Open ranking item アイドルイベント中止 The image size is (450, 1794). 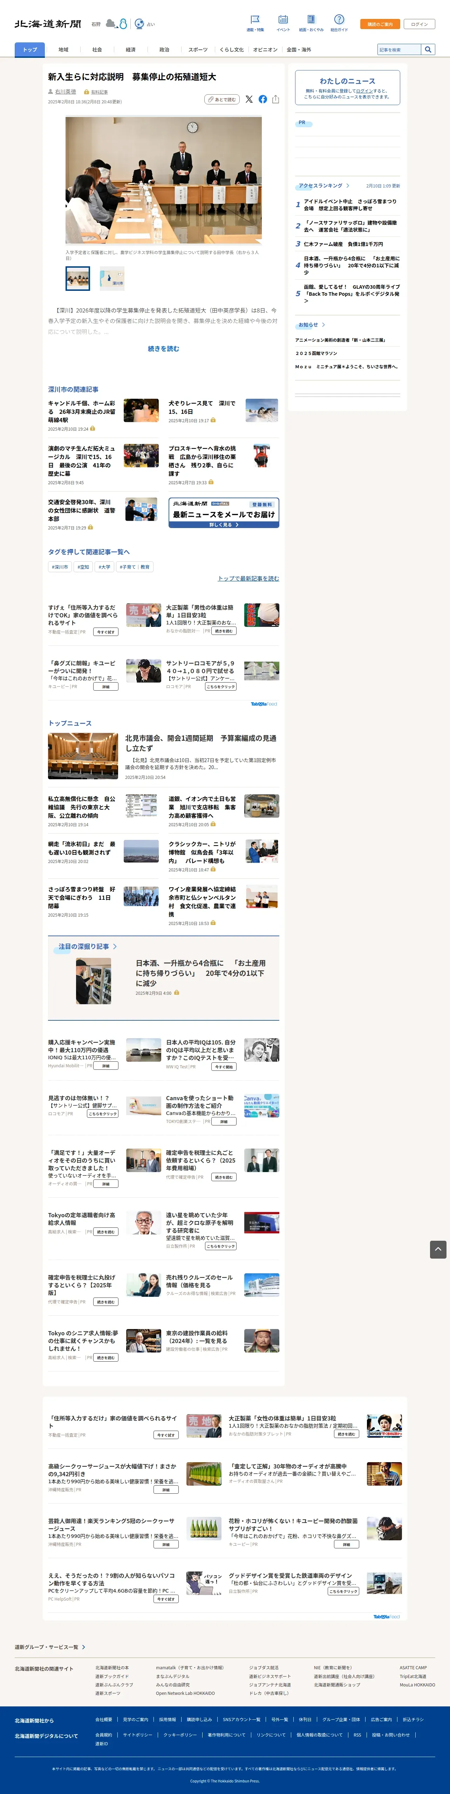[x=350, y=205]
